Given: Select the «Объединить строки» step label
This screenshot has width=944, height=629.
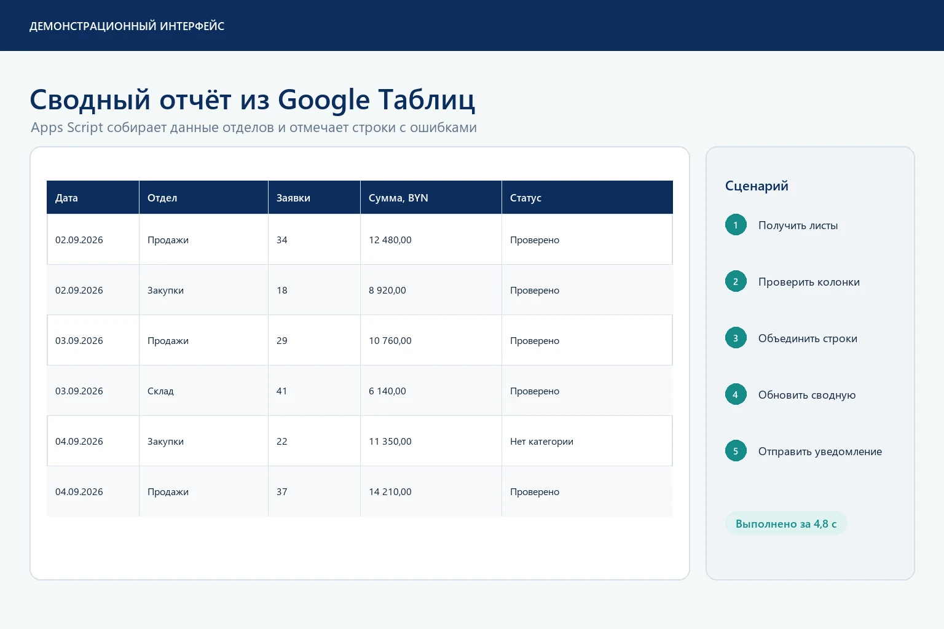Looking at the screenshot, I should (x=808, y=338).
